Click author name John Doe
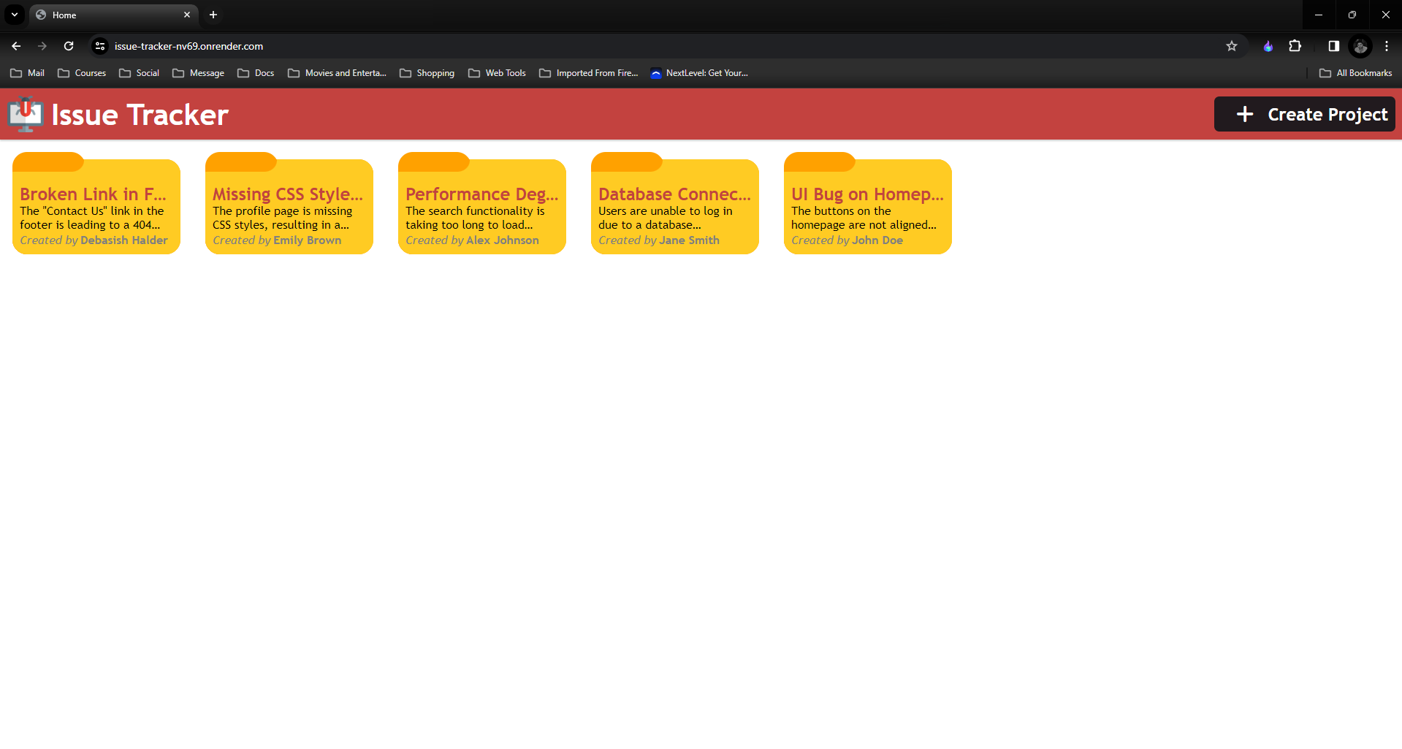The image size is (1402, 749). click(877, 240)
